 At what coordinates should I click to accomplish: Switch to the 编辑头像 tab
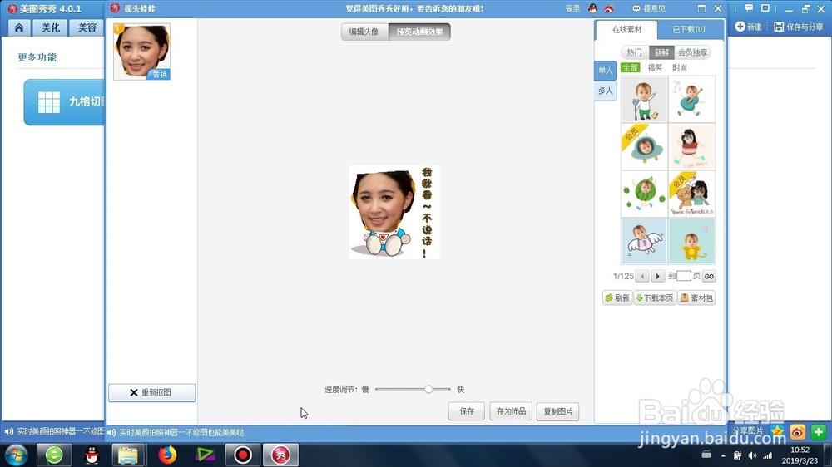pos(364,32)
